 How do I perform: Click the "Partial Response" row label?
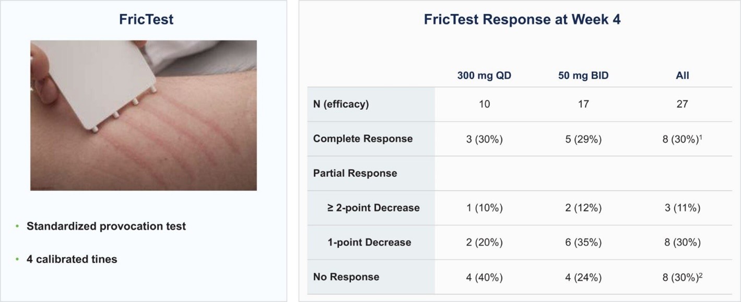click(355, 173)
